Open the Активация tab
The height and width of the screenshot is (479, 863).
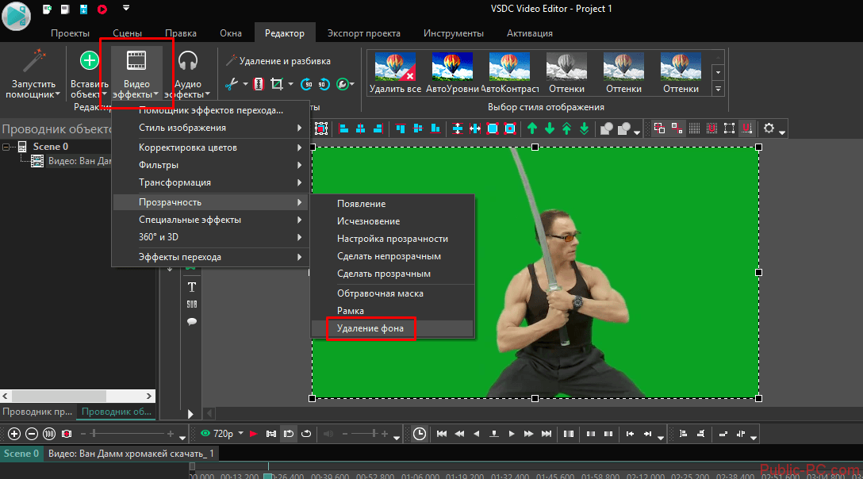click(530, 33)
